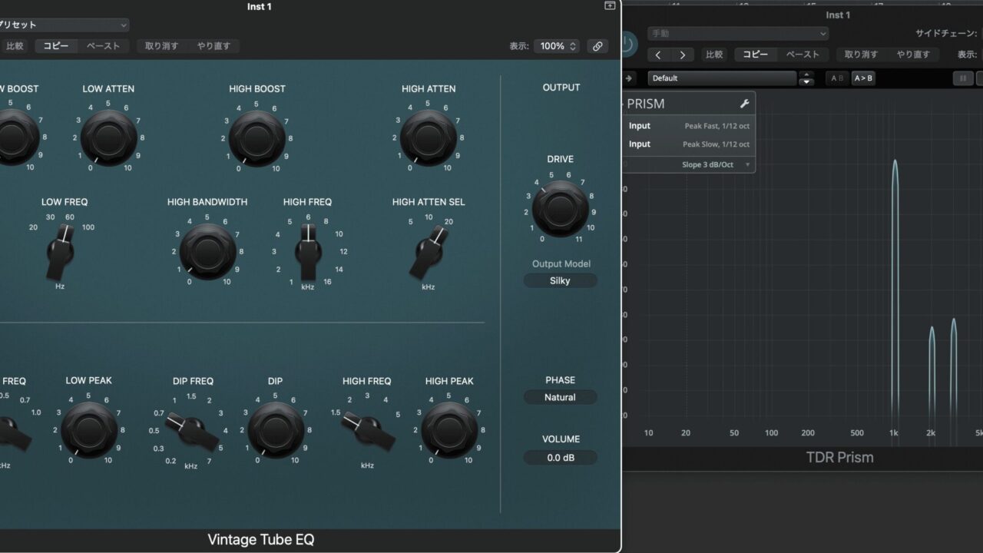The image size is (983, 553).
Task: Select the Peak Slow 1/12 oct input row
Action: click(689, 144)
